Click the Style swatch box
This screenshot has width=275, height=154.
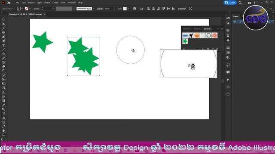[x=125, y=9]
